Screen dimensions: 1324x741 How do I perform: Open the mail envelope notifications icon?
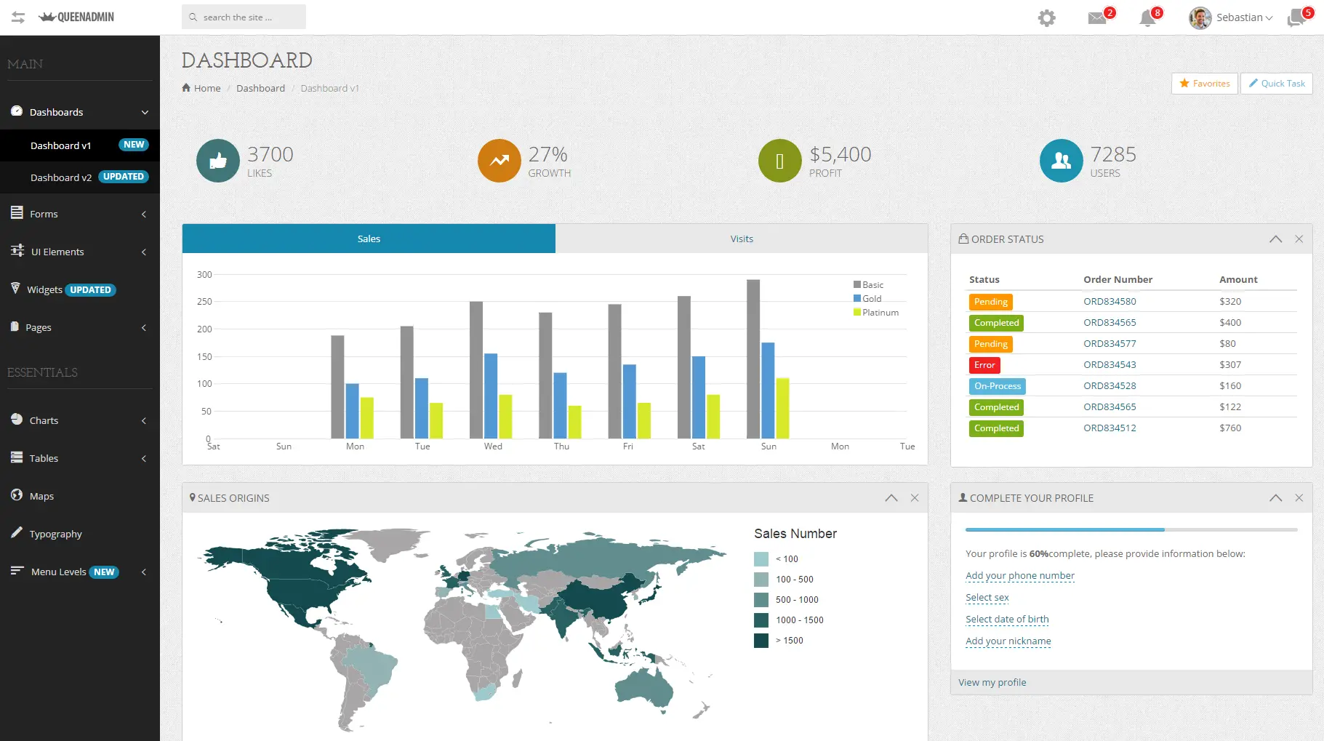point(1098,17)
